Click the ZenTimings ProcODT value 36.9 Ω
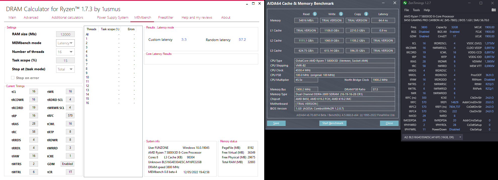 coord(489,75)
